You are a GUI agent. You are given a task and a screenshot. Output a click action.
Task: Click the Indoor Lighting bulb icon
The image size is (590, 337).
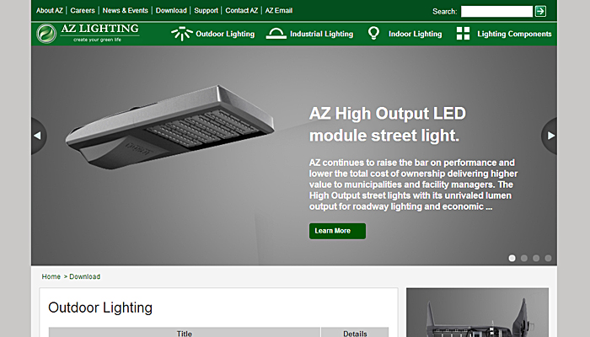tap(373, 34)
